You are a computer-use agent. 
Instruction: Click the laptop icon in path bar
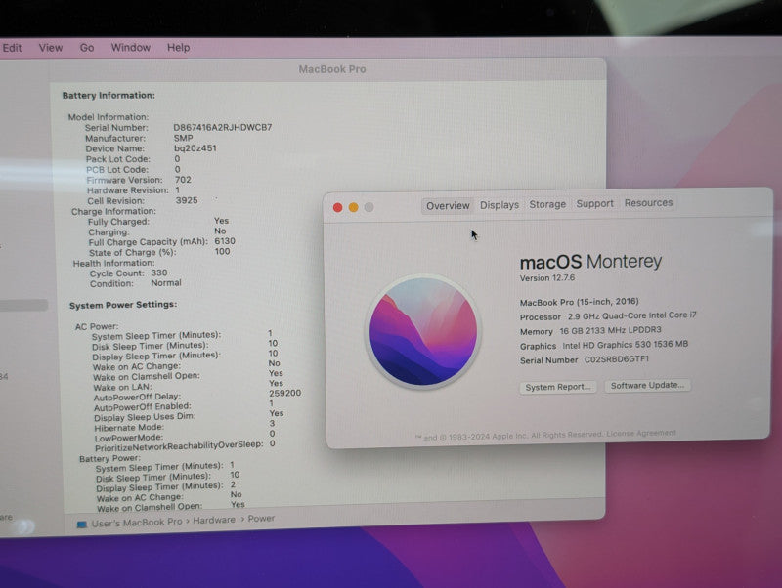click(82, 525)
